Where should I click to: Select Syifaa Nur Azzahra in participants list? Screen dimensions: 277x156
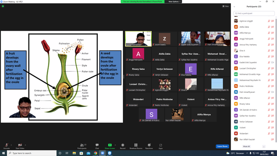254,116
